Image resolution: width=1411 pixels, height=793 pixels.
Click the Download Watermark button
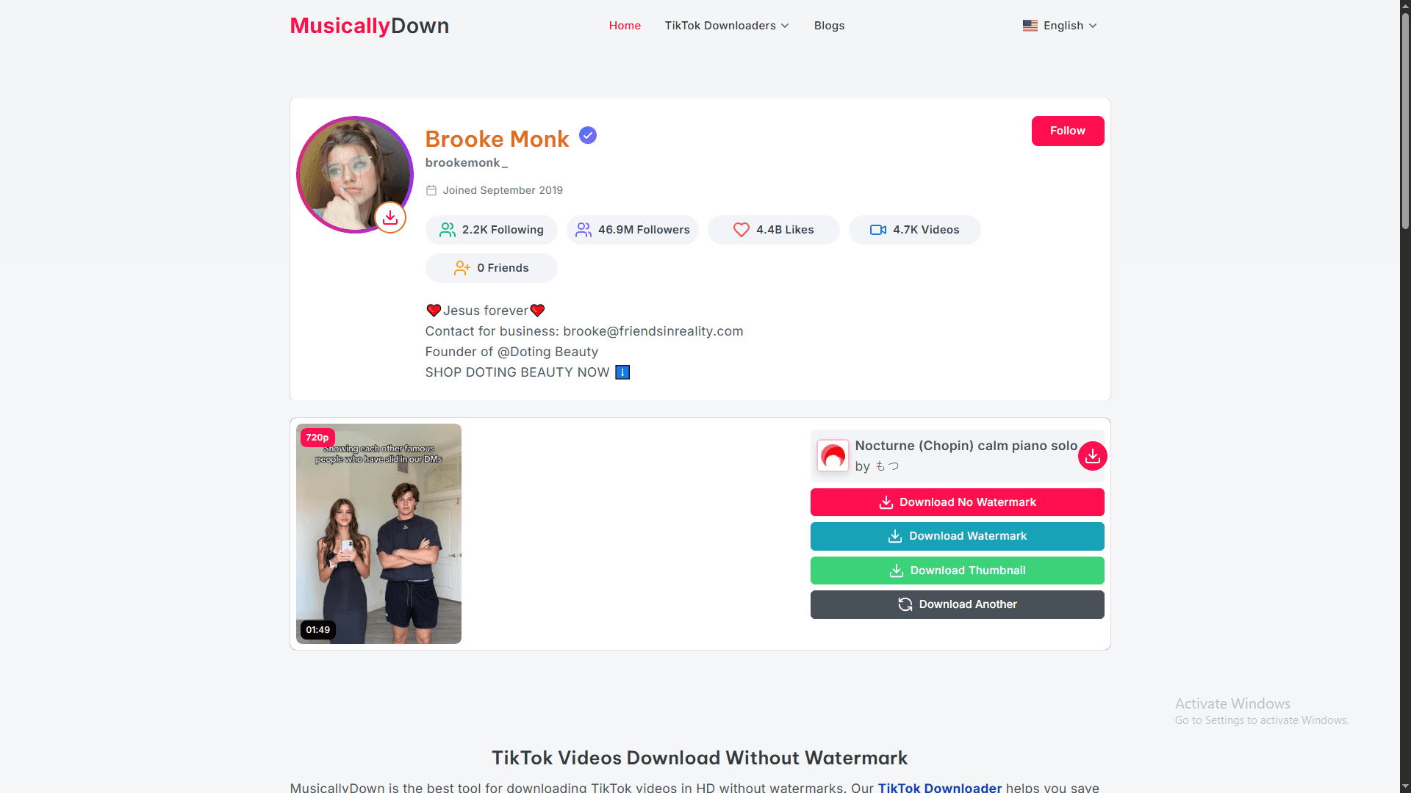[957, 536]
